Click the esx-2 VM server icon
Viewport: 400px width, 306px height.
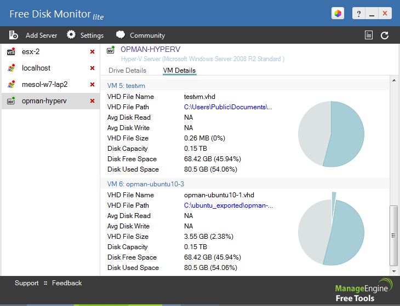pos(11,51)
